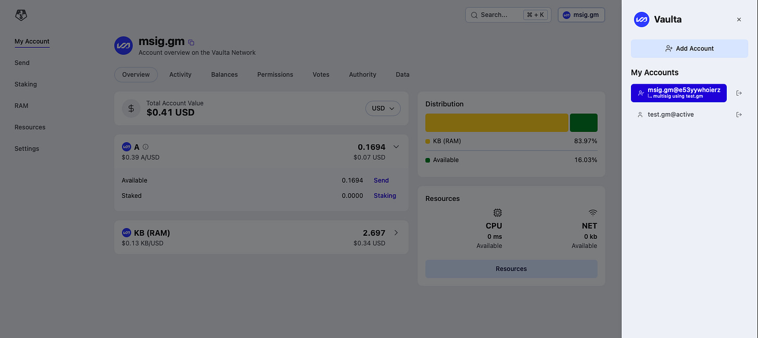Click the "Total Account Value" label
The height and width of the screenshot is (338, 758).
point(175,103)
